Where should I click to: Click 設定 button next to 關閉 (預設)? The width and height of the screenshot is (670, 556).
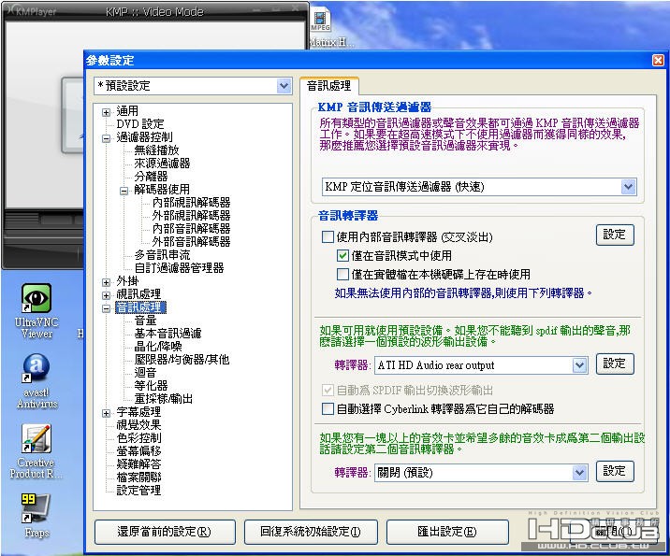[615, 471]
